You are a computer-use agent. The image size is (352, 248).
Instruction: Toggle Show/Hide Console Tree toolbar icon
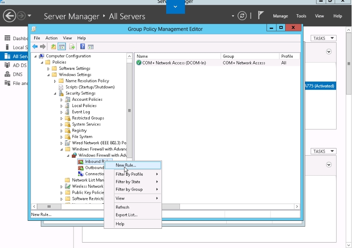point(61,47)
